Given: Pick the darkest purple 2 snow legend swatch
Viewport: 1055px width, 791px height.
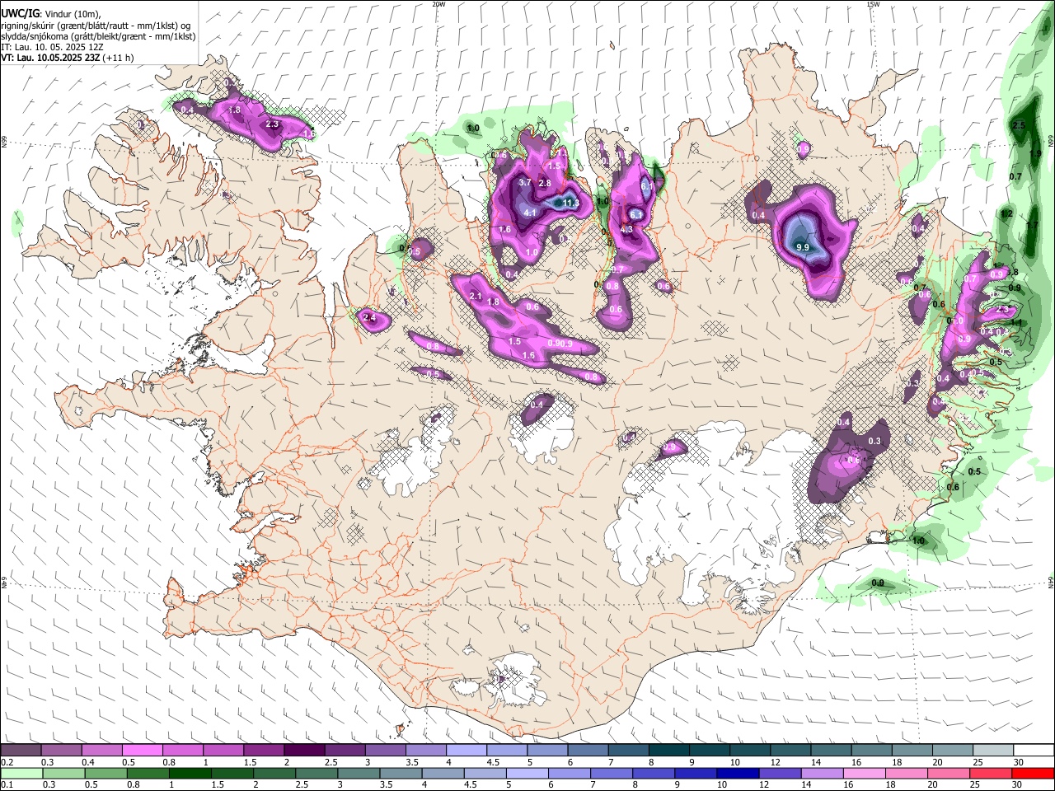Looking at the screenshot, I should coord(303,751).
